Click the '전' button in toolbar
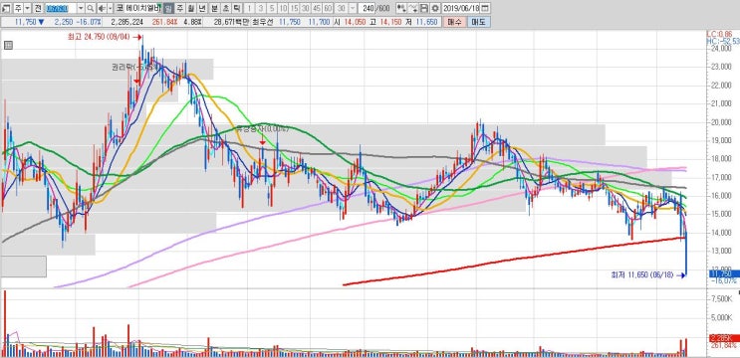This screenshot has width=740, height=358. tap(38, 9)
